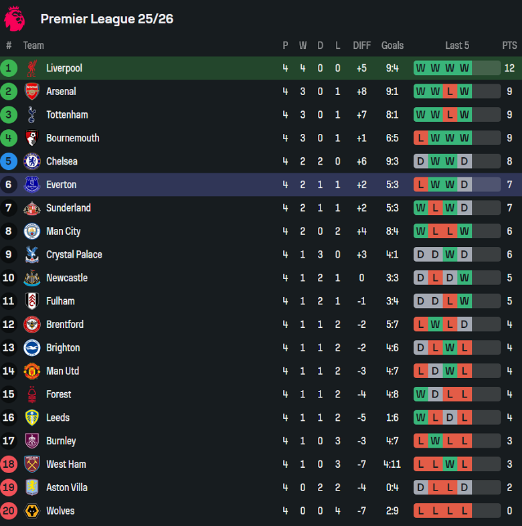Sort table by DIFF column header
522x526 pixels.
point(361,46)
